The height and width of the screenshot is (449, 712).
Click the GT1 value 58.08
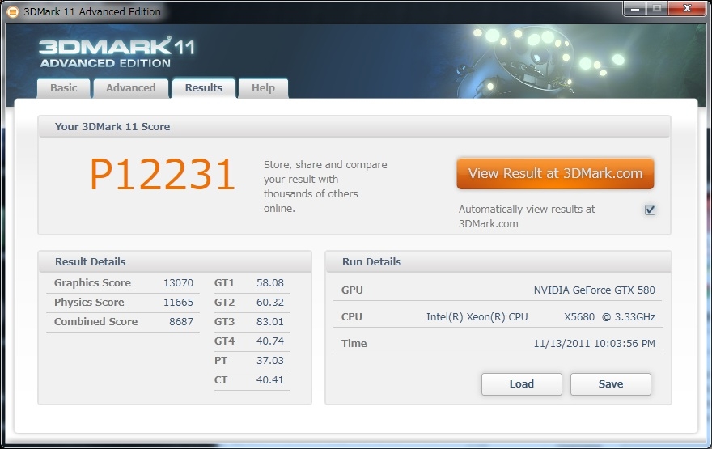click(x=269, y=283)
